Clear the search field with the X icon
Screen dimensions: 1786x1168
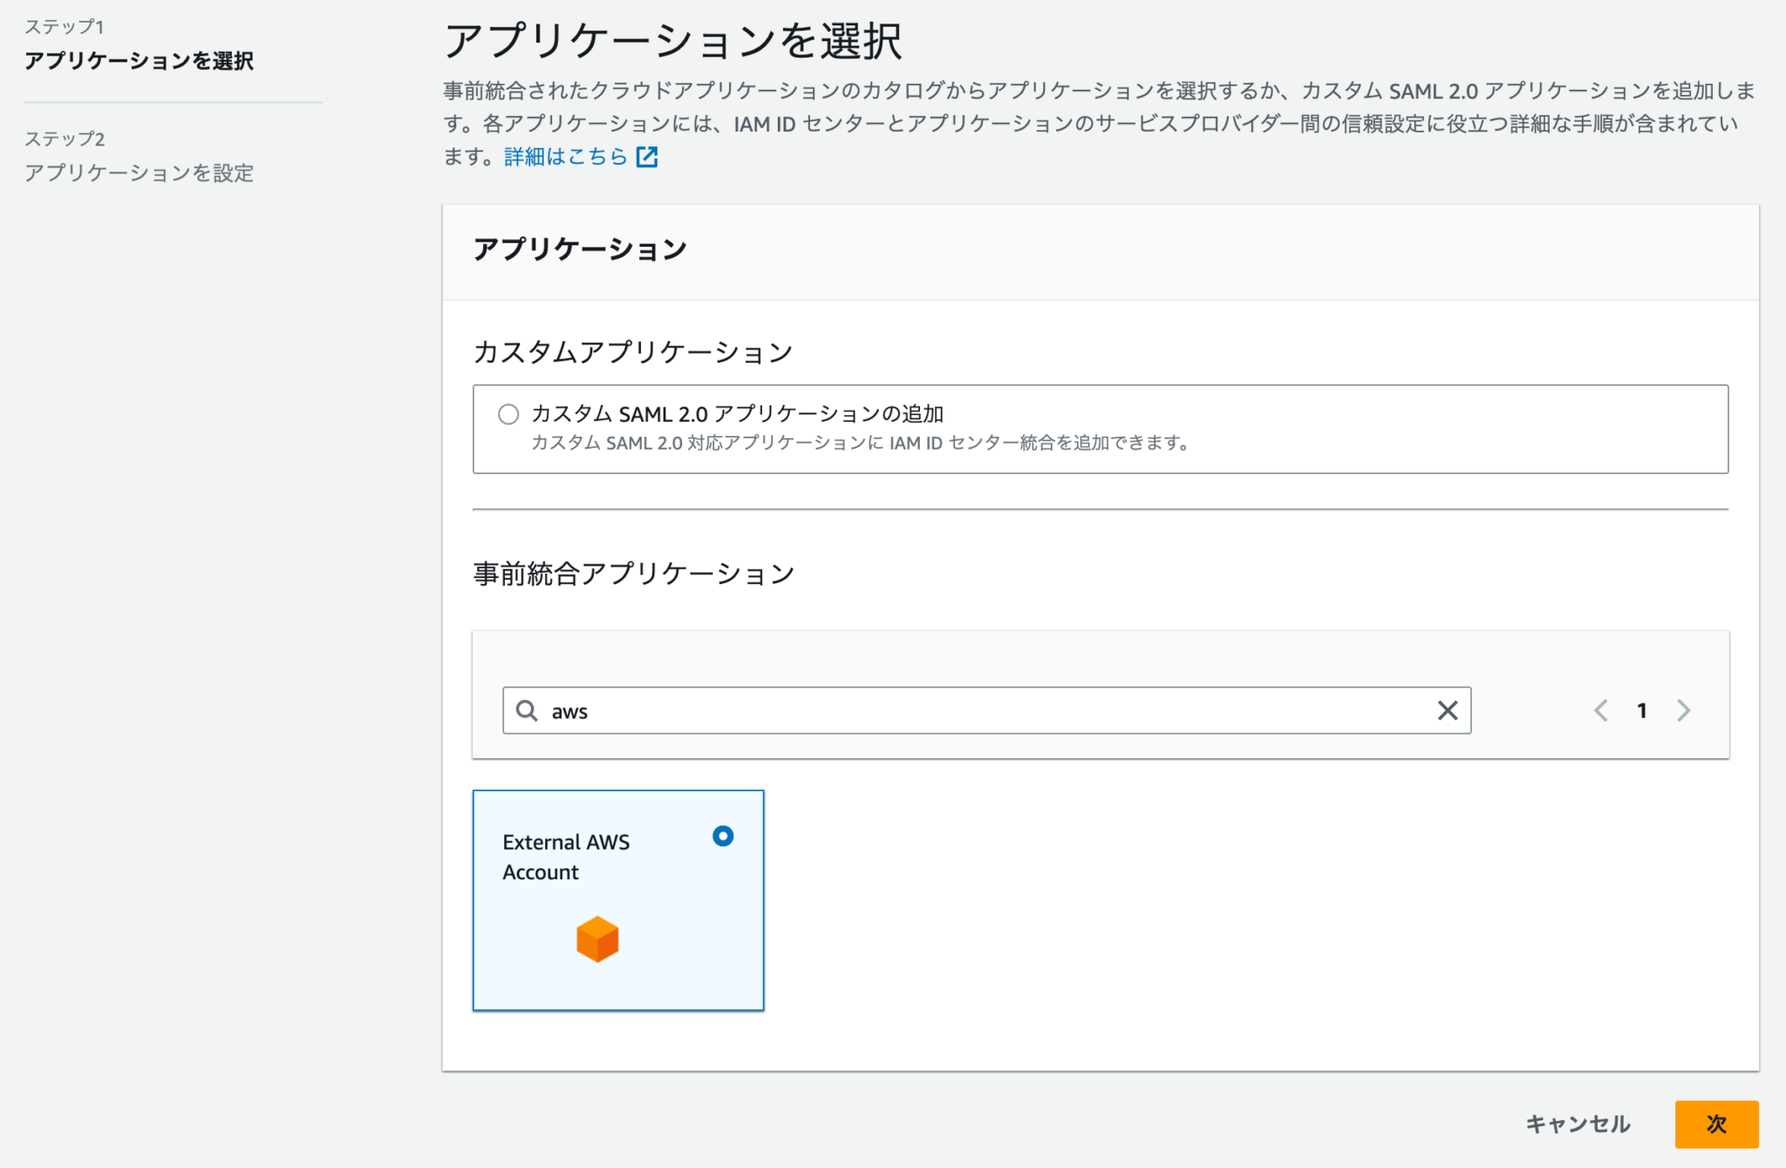[x=1448, y=710]
